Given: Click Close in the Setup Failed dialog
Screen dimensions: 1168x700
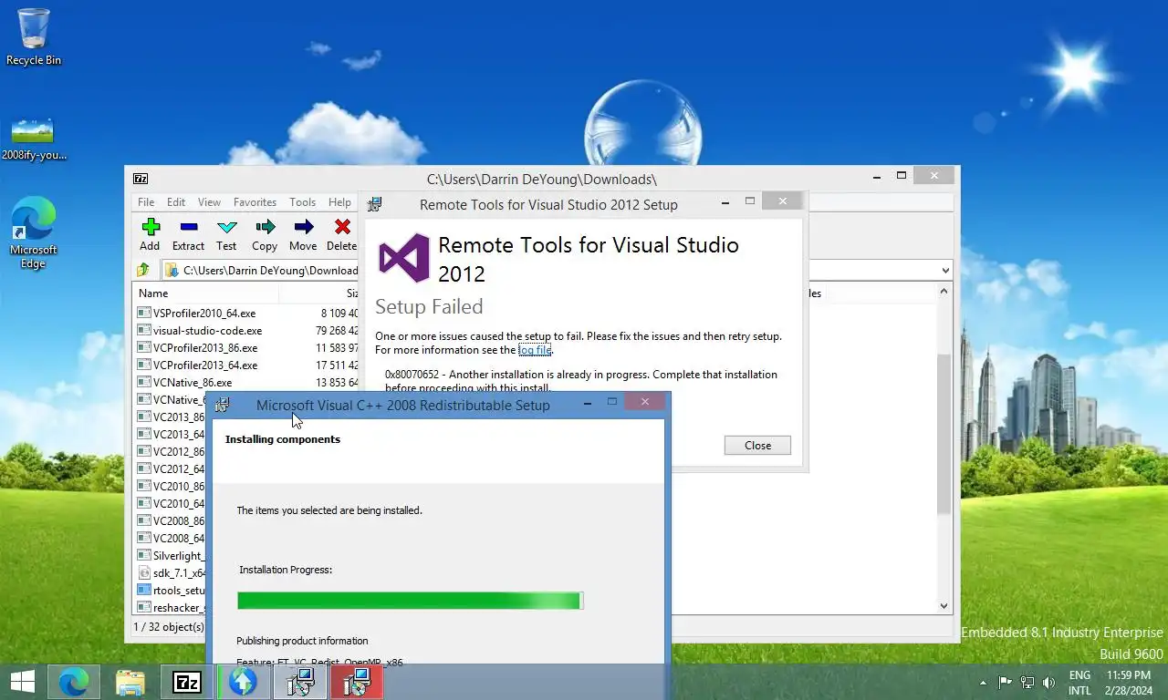Looking at the screenshot, I should click(x=757, y=445).
